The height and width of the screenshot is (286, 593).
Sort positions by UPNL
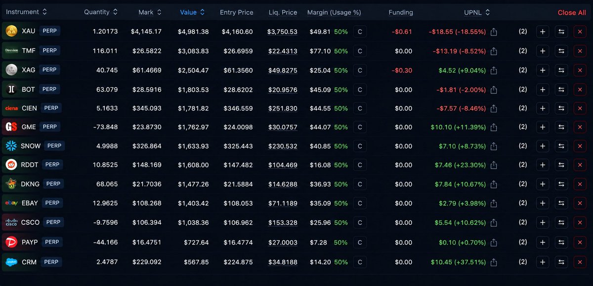point(477,12)
